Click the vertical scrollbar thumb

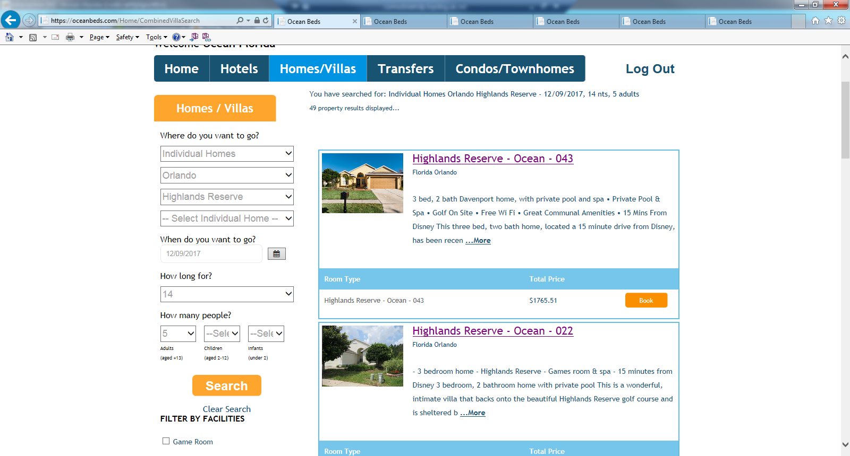click(x=845, y=120)
